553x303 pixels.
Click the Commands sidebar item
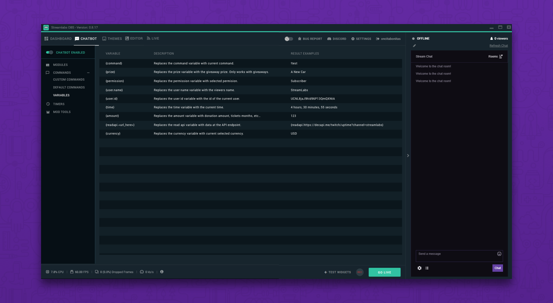pos(62,73)
